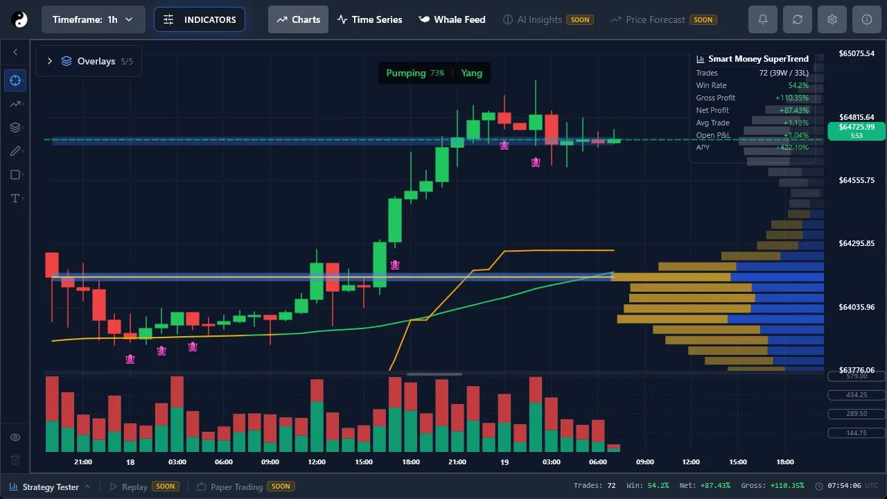
Task: Click the yin-yang app logo
Action: pyautogui.click(x=19, y=19)
